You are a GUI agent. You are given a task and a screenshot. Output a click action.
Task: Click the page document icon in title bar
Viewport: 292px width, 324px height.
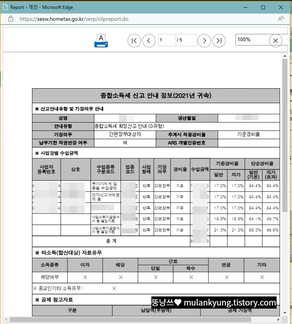click(5, 7)
